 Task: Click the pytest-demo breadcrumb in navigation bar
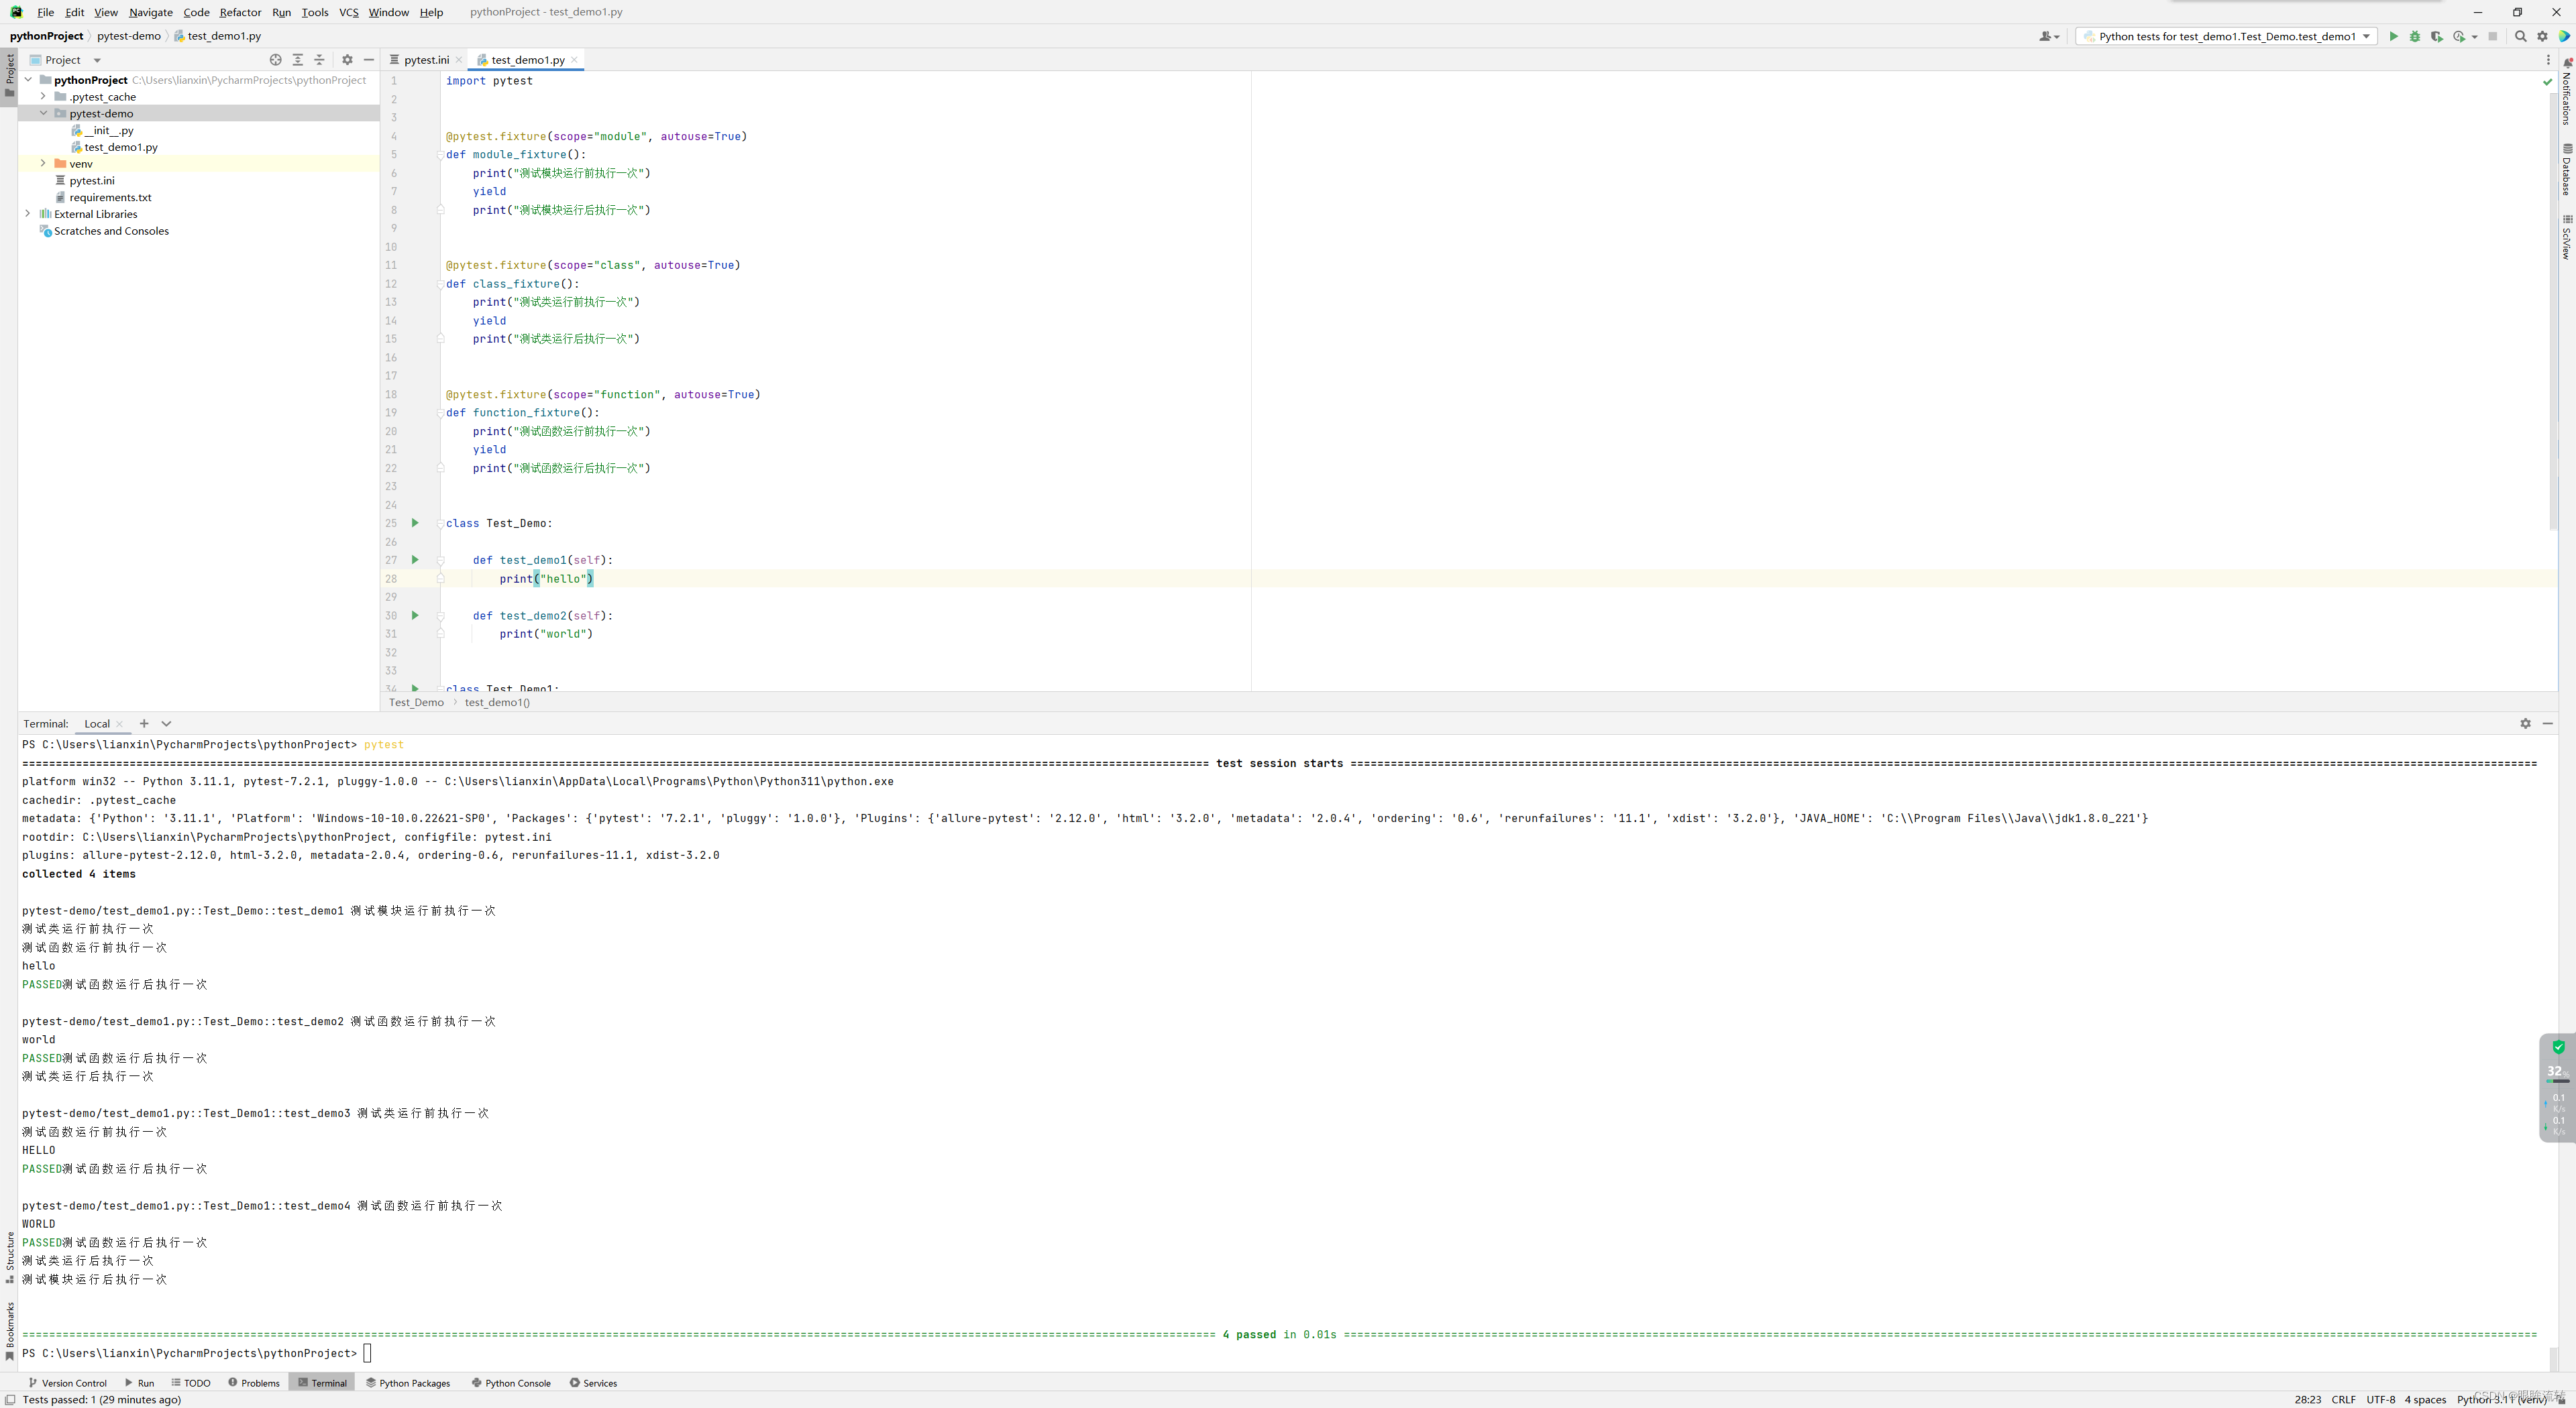[x=129, y=36]
